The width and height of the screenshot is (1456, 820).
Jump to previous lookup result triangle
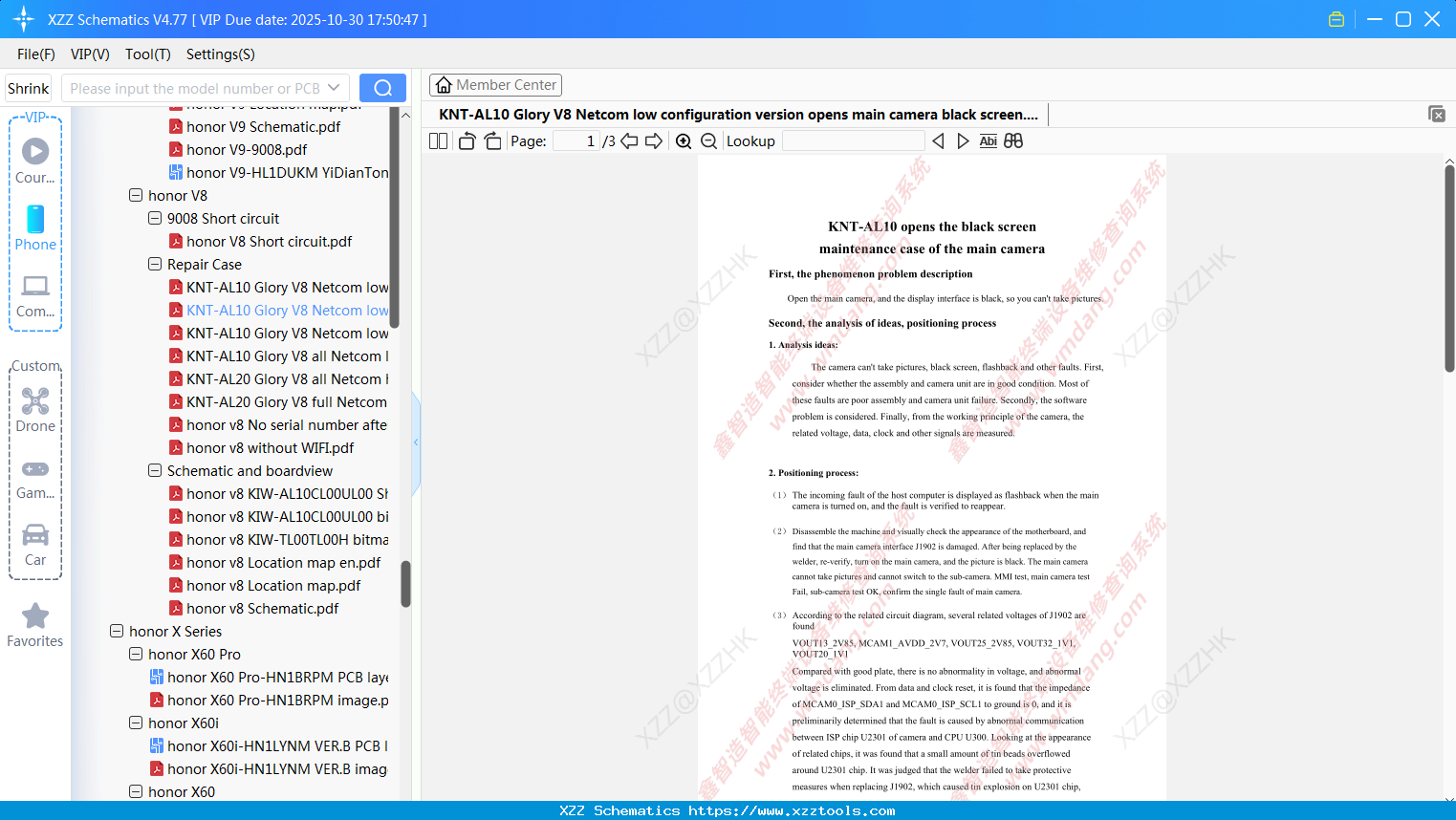[938, 141]
